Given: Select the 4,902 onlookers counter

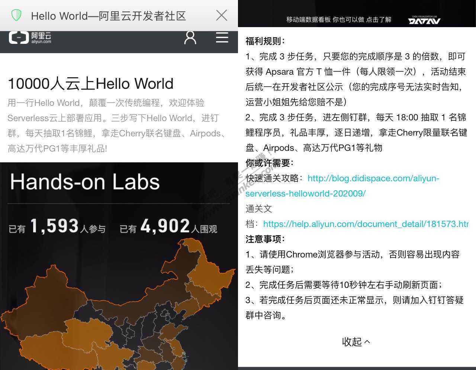Looking at the screenshot, I should pos(168,227).
